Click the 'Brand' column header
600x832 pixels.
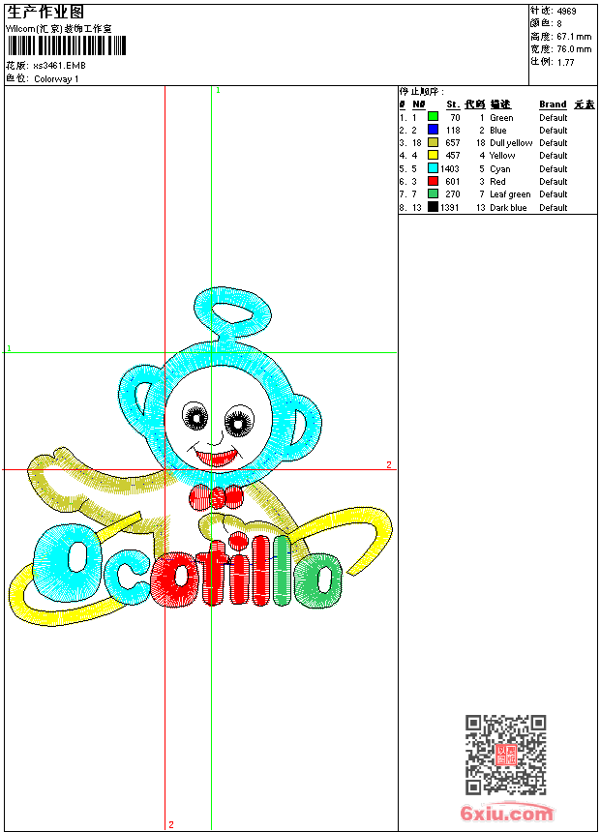pyautogui.click(x=553, y=104)
